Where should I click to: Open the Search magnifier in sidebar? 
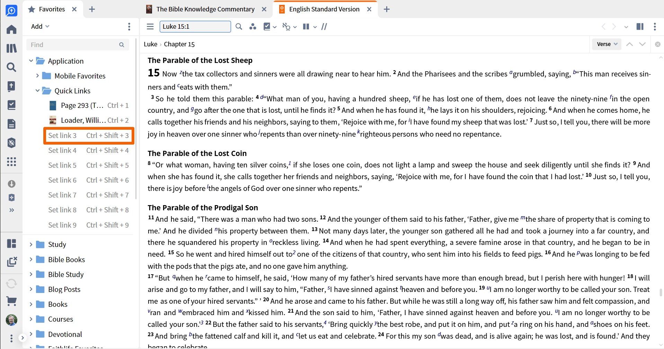[11, 67]
